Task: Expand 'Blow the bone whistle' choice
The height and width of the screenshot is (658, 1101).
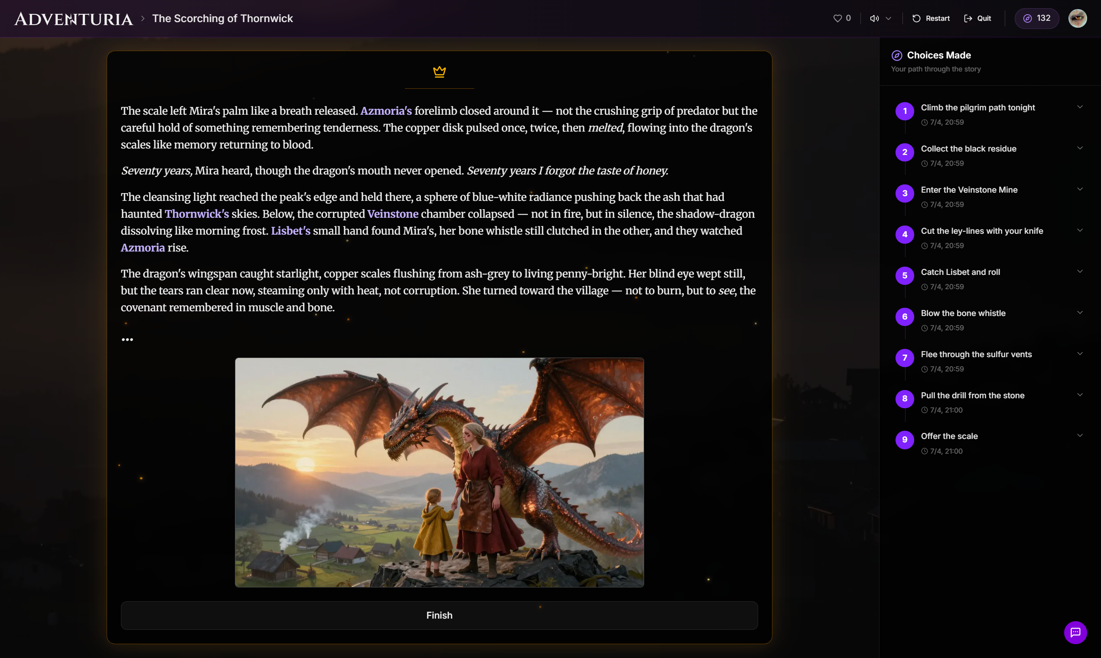Action: (1080, 313)
